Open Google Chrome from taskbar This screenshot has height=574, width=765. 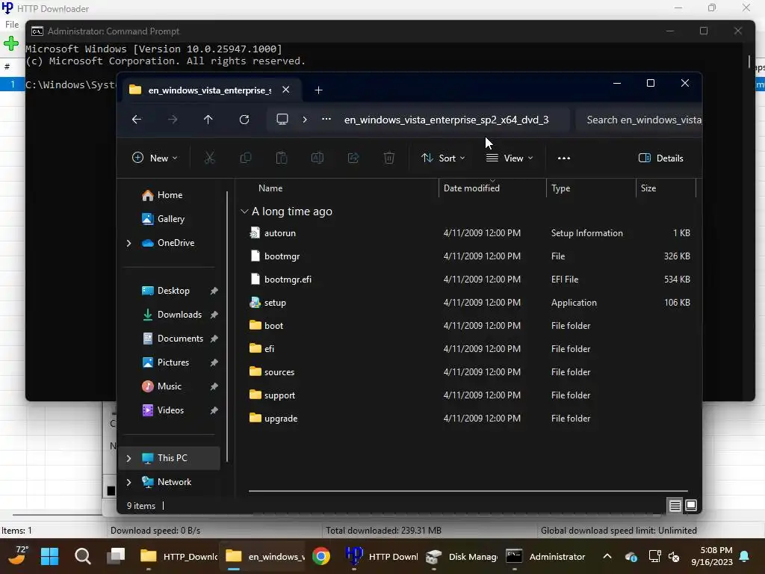pyautogui.click(x=321, y=556)
